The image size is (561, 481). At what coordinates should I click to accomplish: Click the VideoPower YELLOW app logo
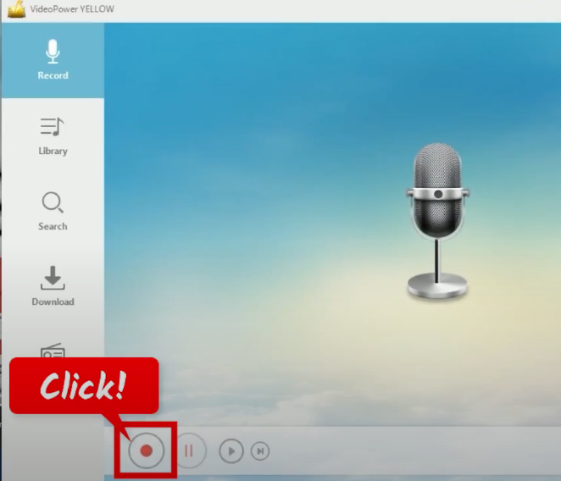(16, 9)
